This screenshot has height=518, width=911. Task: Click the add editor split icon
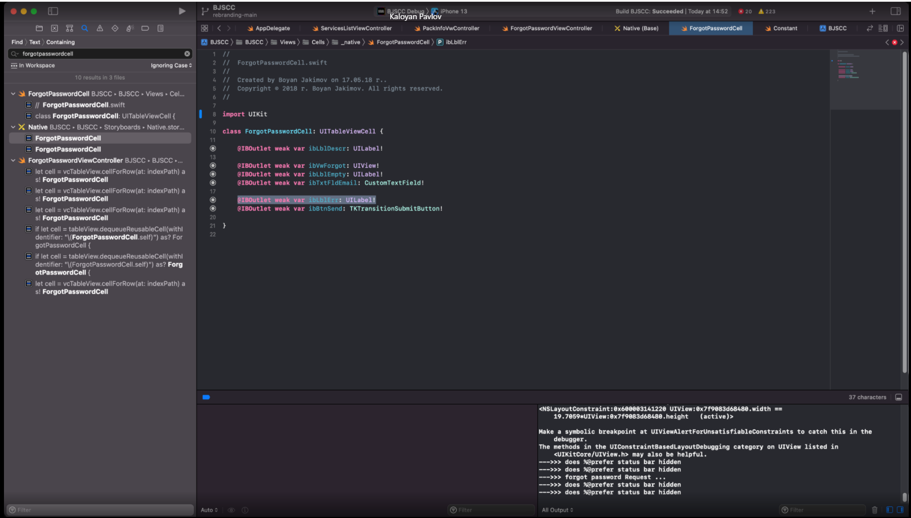point(900,28)
